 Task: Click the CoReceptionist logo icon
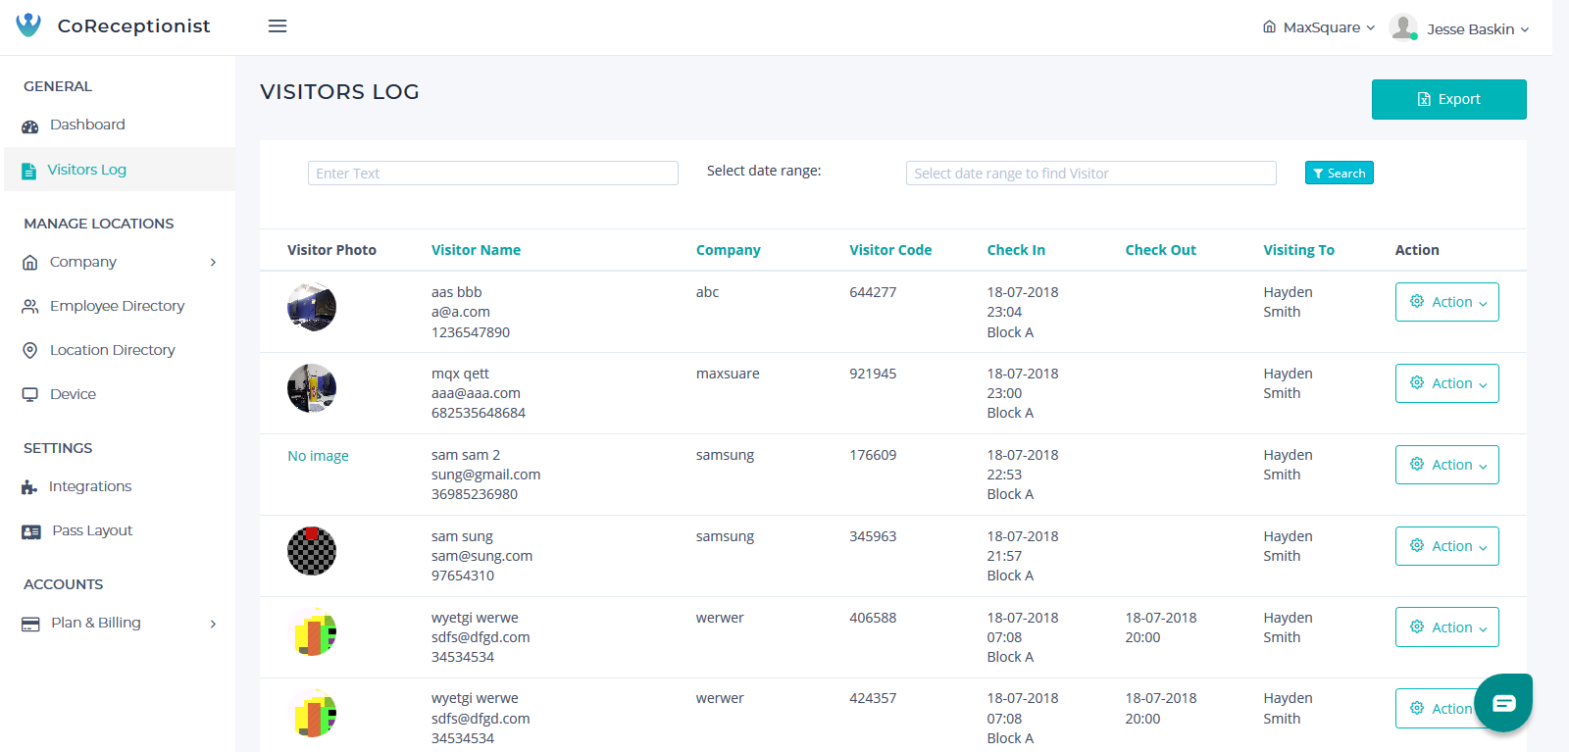point(28,25)
